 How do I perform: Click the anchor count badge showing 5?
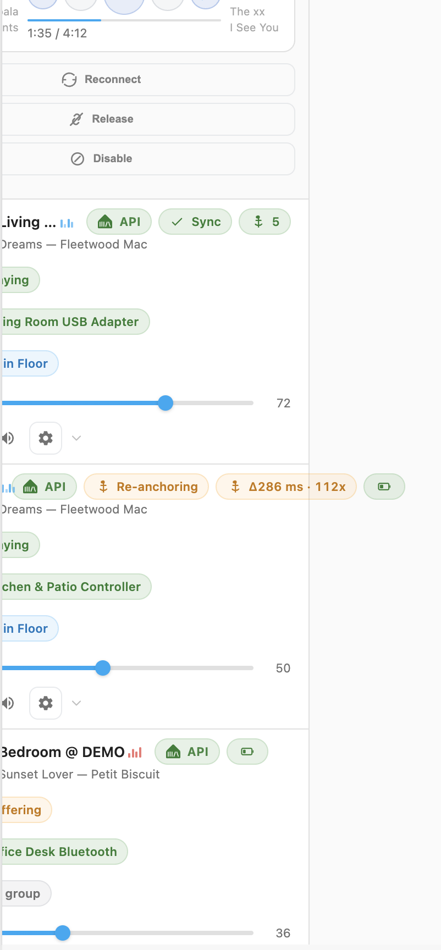(264, 222)
